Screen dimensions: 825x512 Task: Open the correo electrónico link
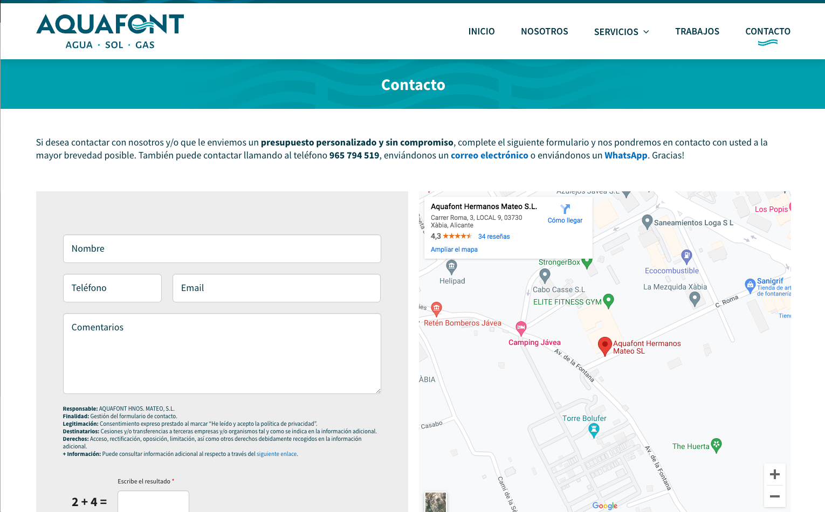click(490, 155)
